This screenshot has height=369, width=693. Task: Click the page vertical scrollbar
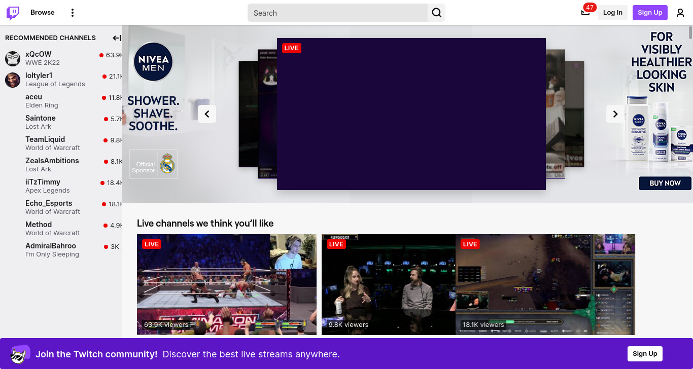click(690, 32)
